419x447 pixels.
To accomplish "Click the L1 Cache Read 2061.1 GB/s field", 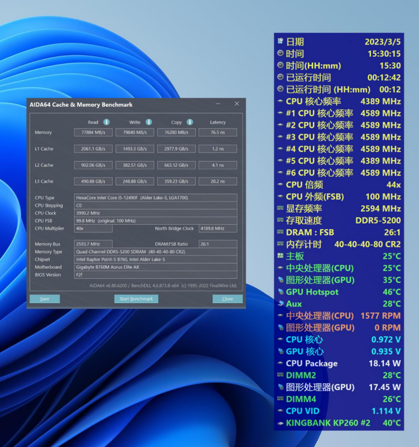I will point(93,148).
